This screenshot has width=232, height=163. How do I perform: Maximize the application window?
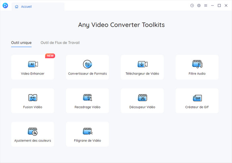click(x=219, y=6)
